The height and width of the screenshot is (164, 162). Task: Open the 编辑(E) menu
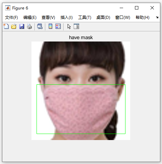click(30, 18)
